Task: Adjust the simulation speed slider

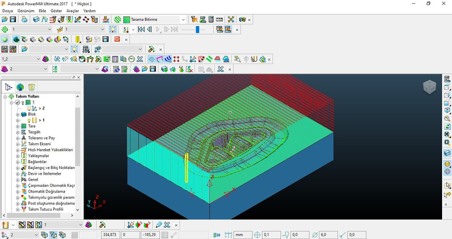Action: [x=197, y=29]
